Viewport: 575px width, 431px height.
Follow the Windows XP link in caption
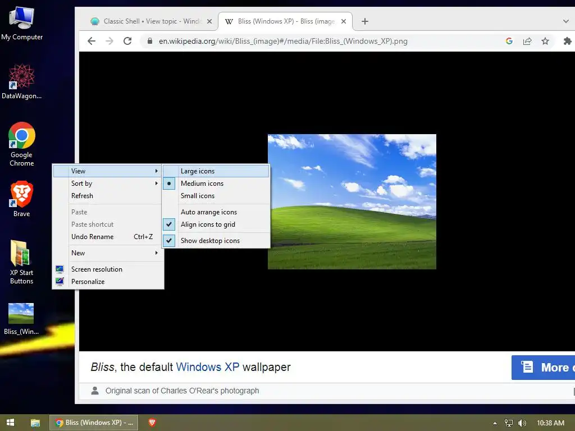click(x=208, y=367)
